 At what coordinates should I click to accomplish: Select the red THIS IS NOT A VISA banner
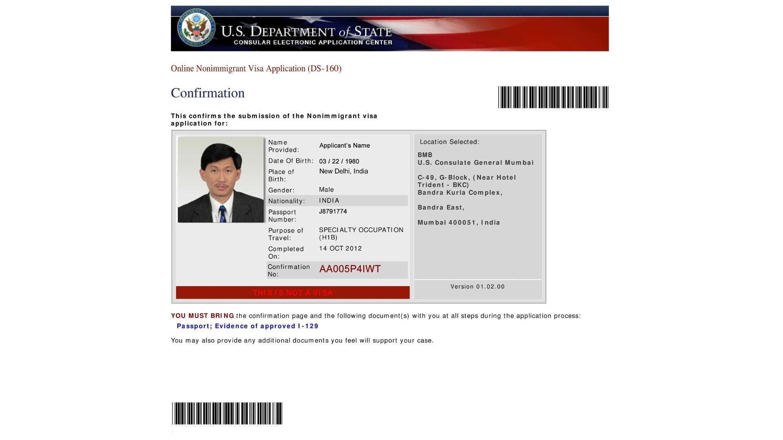[x=292, y=293]
